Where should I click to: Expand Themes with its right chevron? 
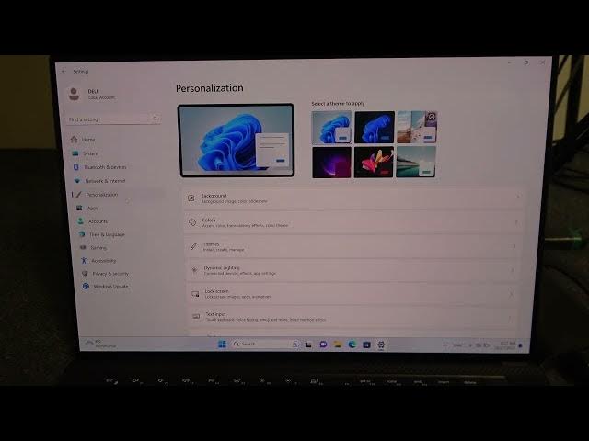click(514, 246)
